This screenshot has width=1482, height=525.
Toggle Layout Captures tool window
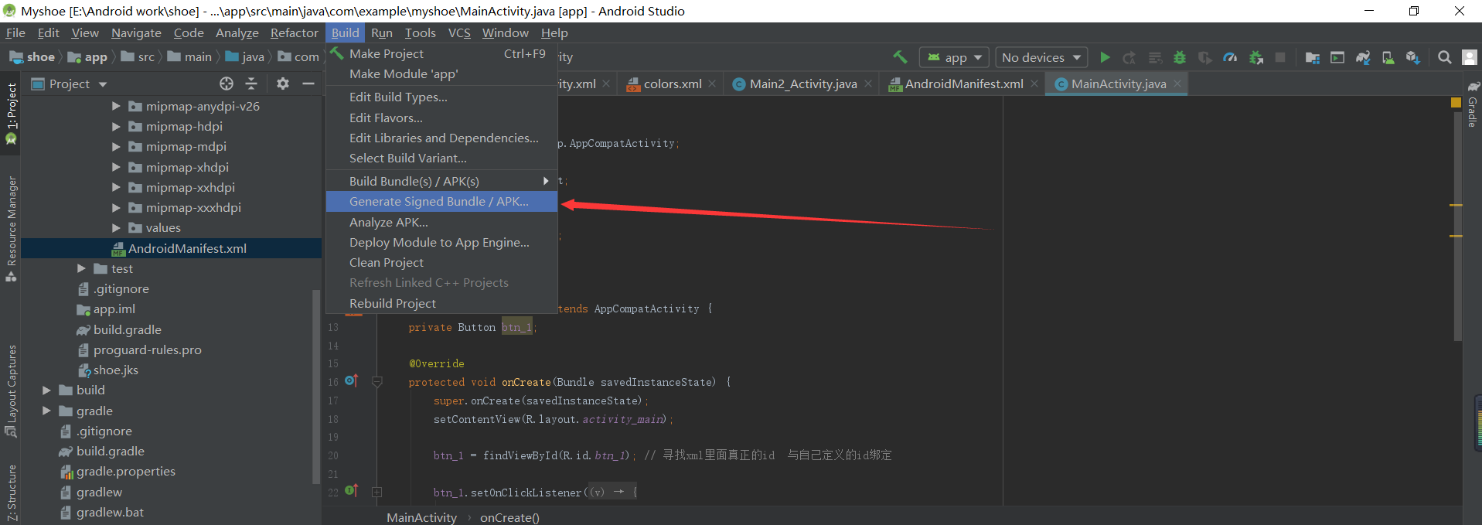11,390
